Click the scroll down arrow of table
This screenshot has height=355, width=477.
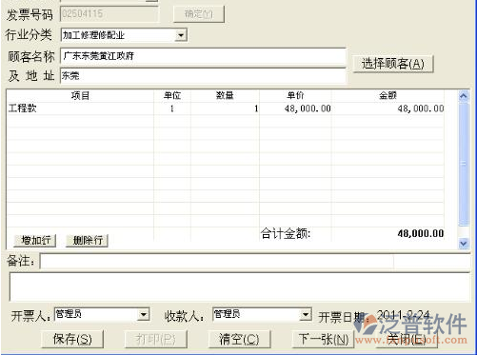tap(464, 244)
